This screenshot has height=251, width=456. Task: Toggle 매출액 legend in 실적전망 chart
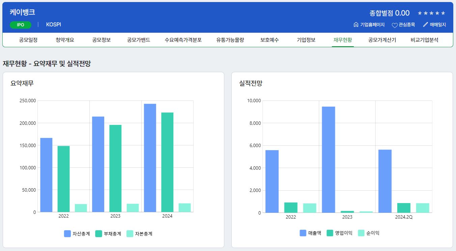pyautogui.click(x=310, y=233)
